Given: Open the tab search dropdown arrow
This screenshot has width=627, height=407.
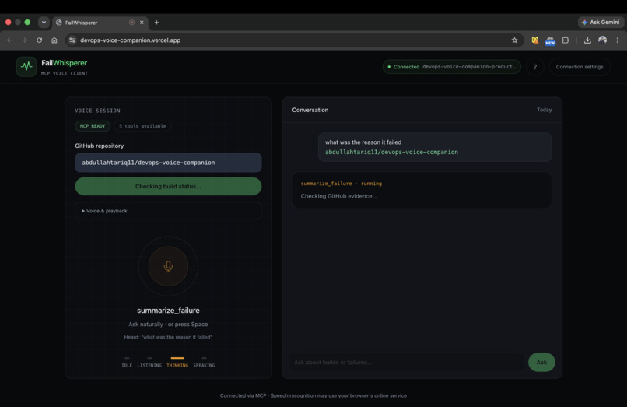Looking at the screenshot, I should 44,23.
